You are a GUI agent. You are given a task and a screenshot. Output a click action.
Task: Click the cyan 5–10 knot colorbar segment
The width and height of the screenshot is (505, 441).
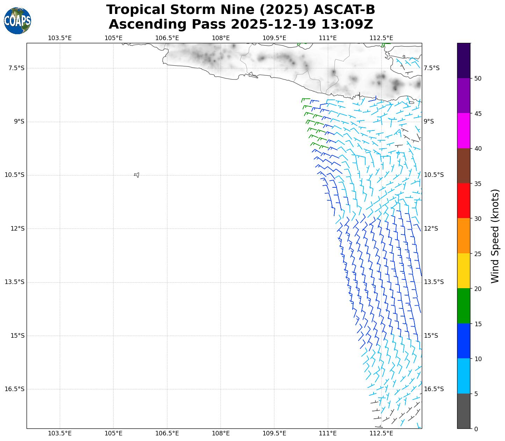click(x=464, y=376)
